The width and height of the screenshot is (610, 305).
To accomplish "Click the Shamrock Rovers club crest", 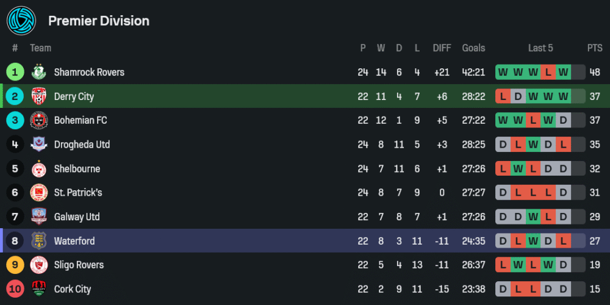I will coord(39,72).
